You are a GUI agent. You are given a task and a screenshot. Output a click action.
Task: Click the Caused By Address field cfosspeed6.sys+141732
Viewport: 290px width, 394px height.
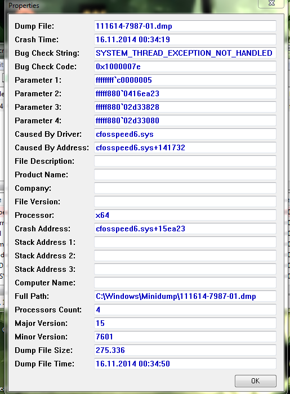pos(185,147)
